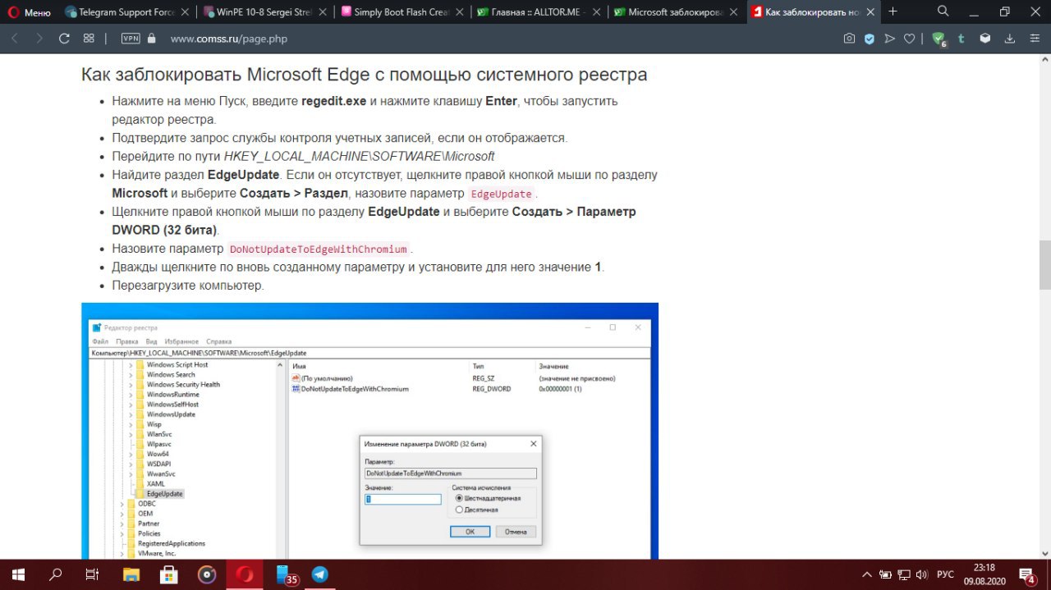
Task: Open Telegram from the taskbar
Action: pyautogui.click(x=320, y=574)
